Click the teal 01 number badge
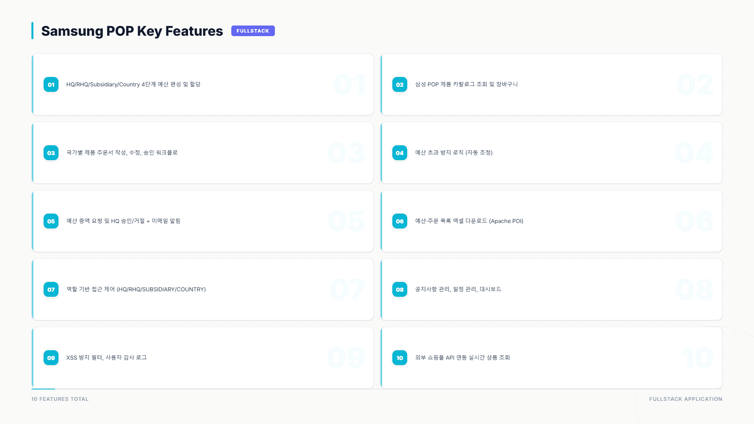 pos(51,84)
